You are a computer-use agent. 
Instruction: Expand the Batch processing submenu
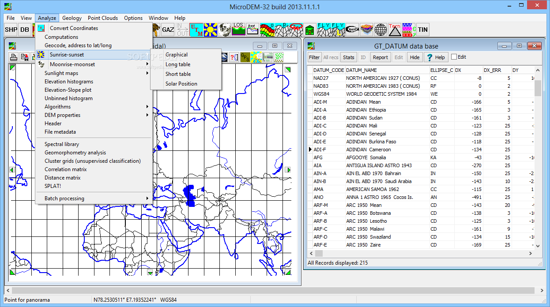pos(64,198)
